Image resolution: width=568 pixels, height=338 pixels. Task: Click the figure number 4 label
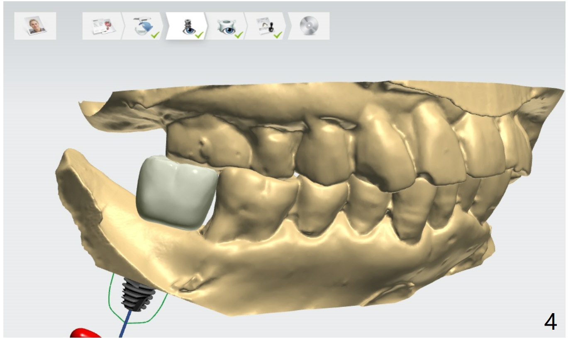tap(550, 322)
